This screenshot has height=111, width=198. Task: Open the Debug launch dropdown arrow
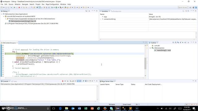[54, 7]
